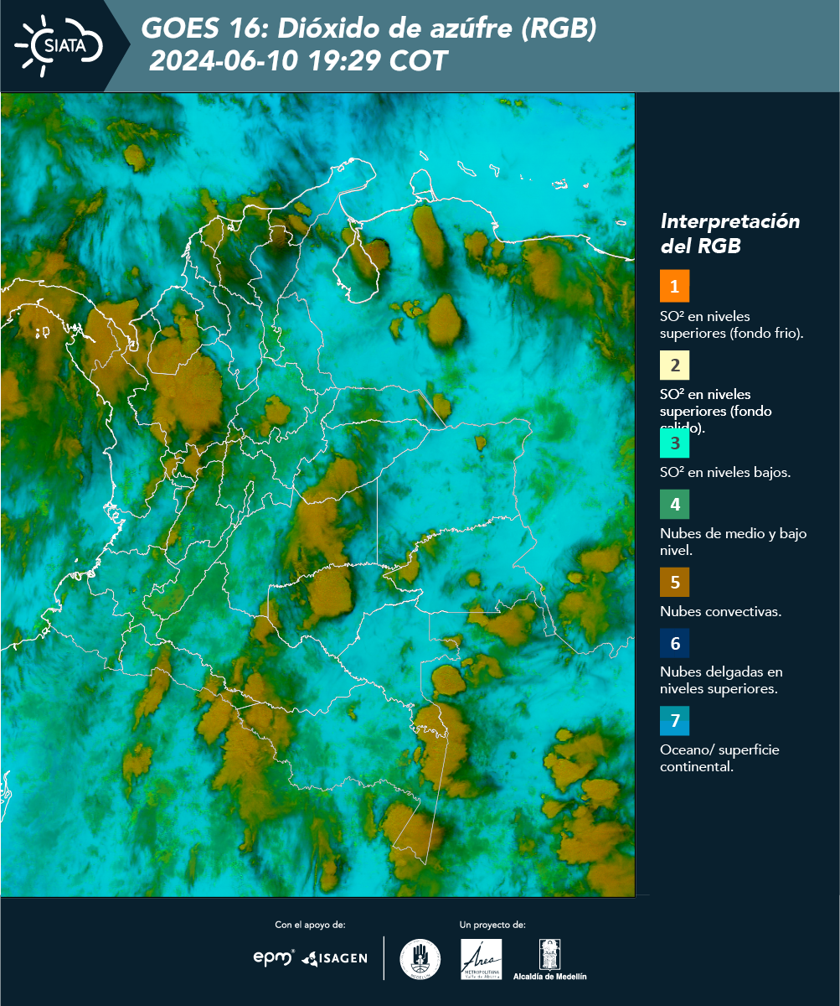Click the 'Un proyecto de:' text
This screenshot has height=1006, width=840.
pyautogui.click(x=492, y=925)
